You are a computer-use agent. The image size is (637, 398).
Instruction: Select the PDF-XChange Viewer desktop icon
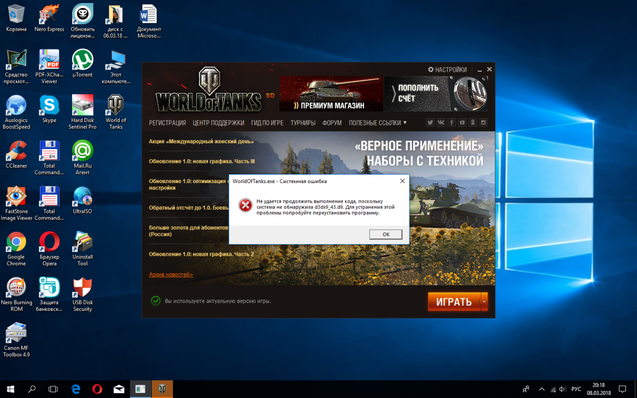click(49, 67)
